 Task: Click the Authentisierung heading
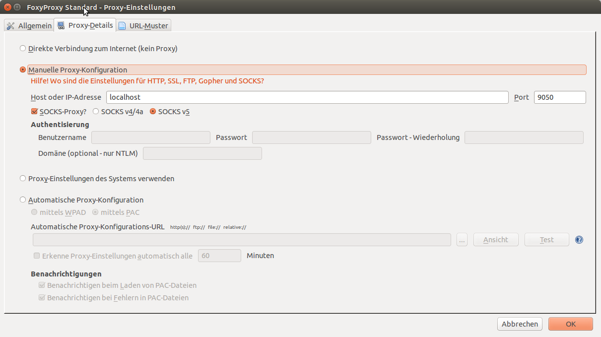point(60,125)
